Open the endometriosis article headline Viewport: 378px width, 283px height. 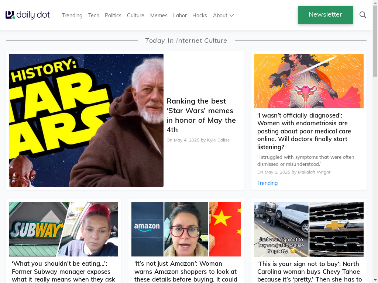304,131
